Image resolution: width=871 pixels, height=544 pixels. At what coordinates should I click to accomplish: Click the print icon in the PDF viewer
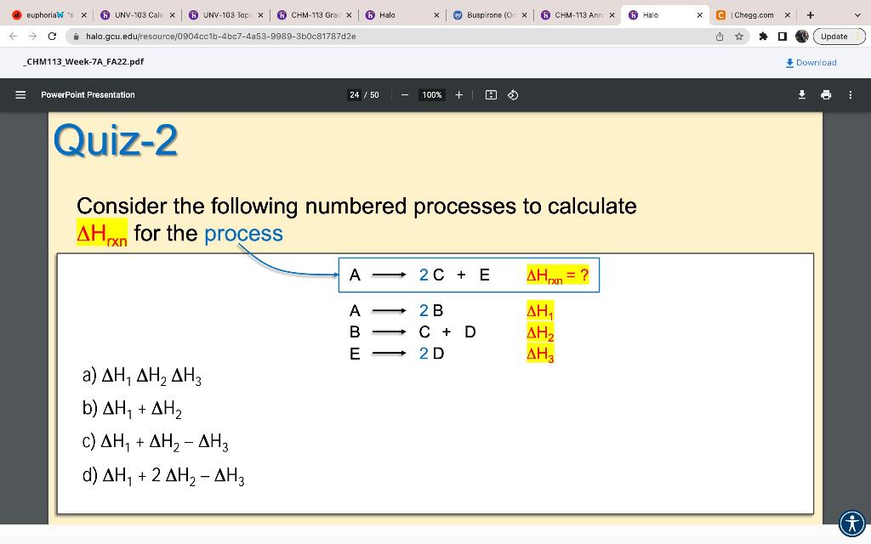pyautogui.click(x=825, y=95)
